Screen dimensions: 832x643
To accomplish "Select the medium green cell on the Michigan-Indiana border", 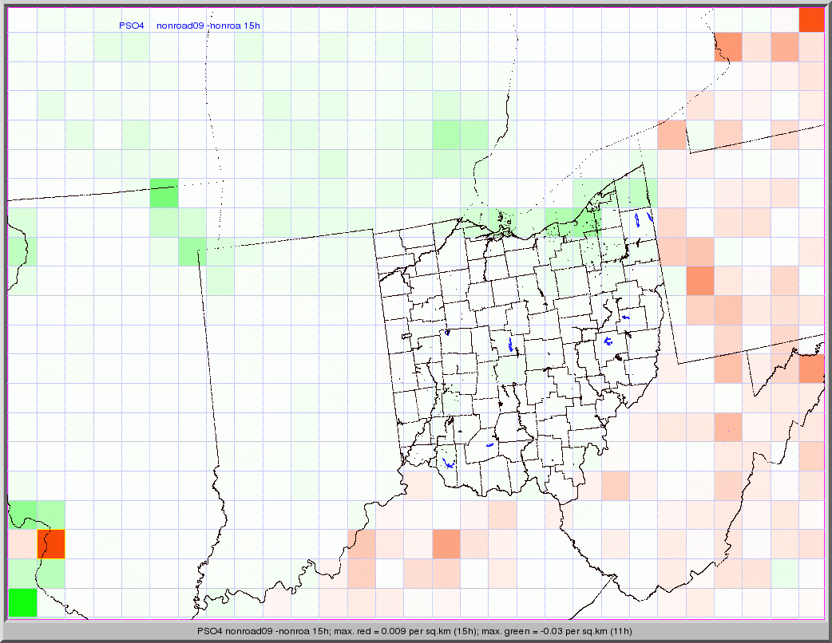I will point(164,194).
